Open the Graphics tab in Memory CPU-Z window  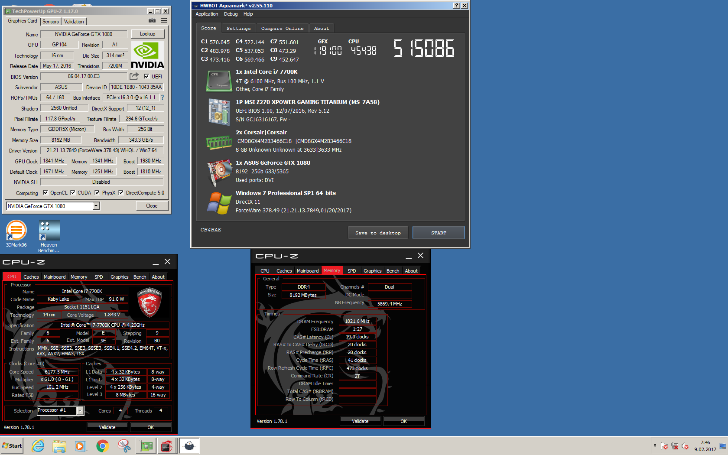pyautogui.click(x=372, y=271)
